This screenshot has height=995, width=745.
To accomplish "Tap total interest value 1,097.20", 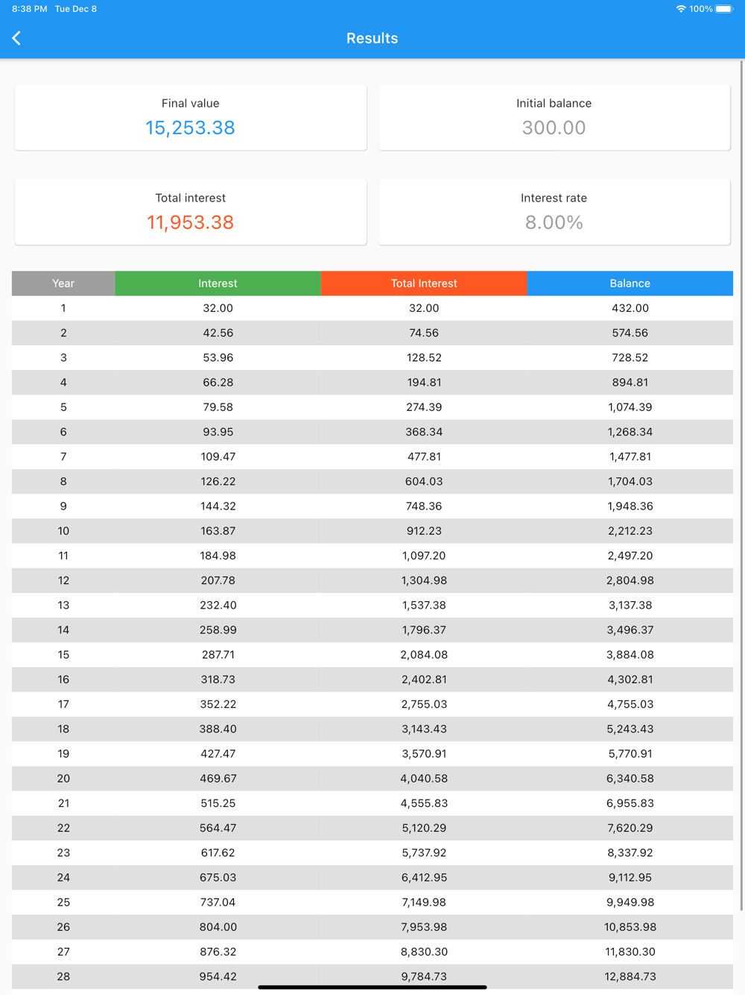I will (424, 556).
